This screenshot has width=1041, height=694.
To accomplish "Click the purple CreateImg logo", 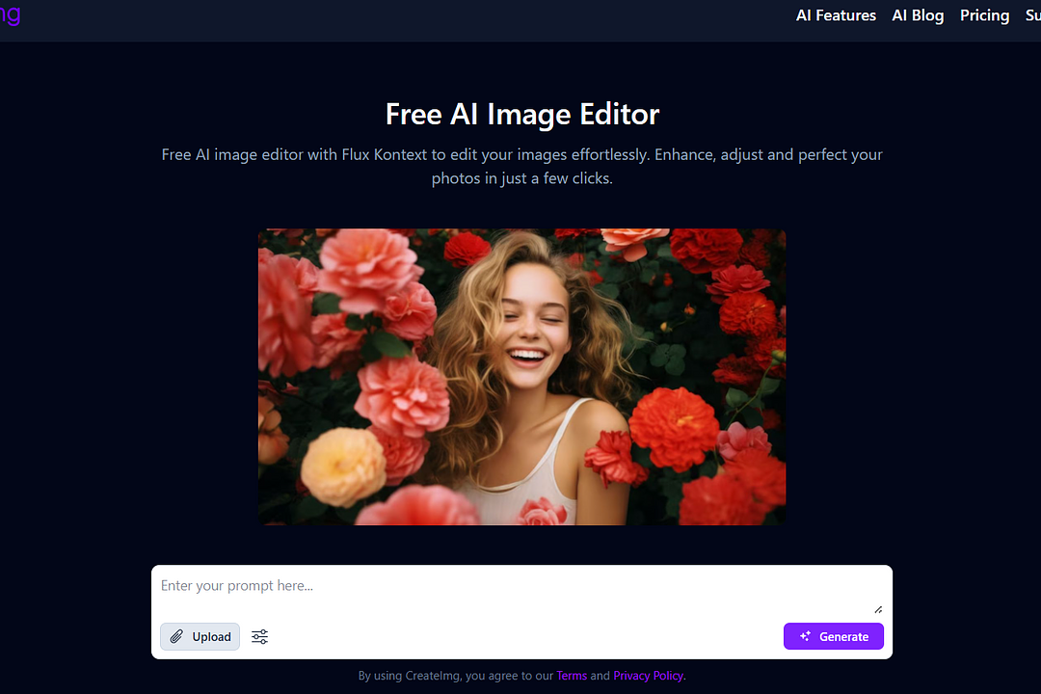I will 11,15.
